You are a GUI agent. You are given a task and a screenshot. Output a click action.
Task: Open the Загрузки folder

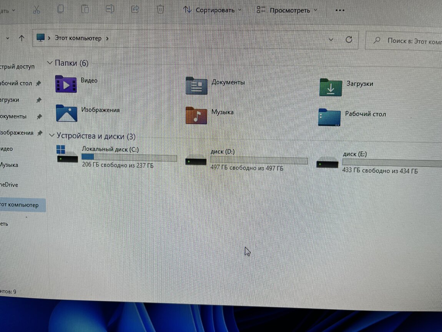tap(331, 87)
